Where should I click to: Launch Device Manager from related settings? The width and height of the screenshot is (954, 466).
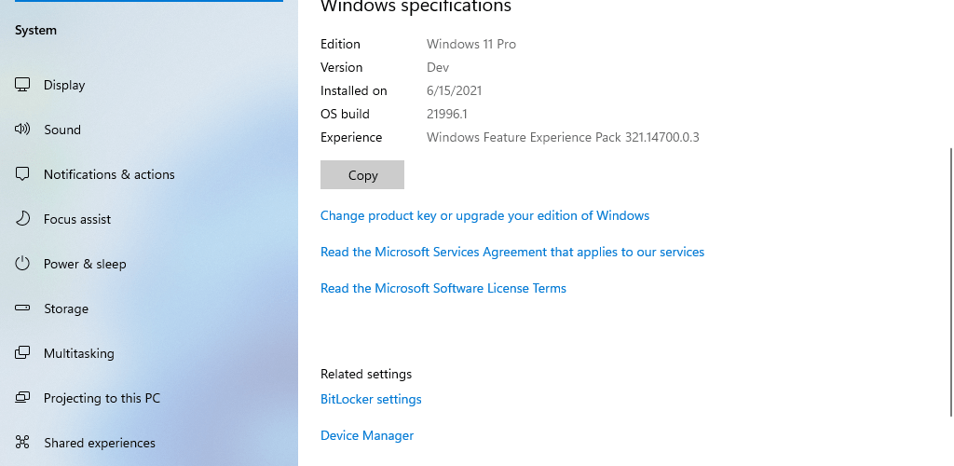click(x=367, y=435)
